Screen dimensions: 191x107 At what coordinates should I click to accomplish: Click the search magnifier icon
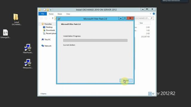point(152,18)
